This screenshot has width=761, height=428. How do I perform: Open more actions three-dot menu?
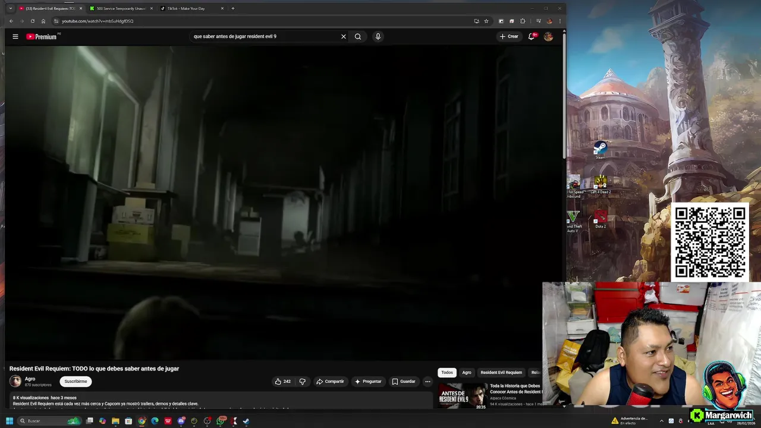(x=427, y=381)
